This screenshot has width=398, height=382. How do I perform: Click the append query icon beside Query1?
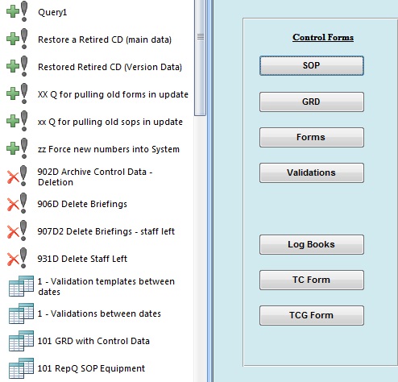pyautogui.click(x=18, y=11)
